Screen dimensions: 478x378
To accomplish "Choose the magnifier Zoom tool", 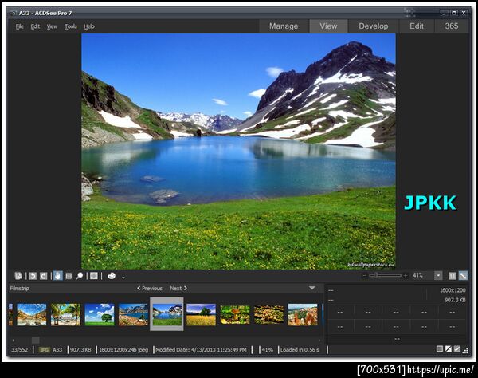I will click(x=79, y=276).
